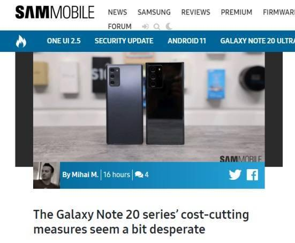This screenshot has width=295, height=243.
Task: Click the SamMobile logo
Action: tap(55, 12)
